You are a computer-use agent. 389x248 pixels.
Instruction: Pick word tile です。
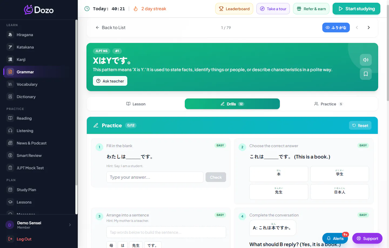point(153,245)
